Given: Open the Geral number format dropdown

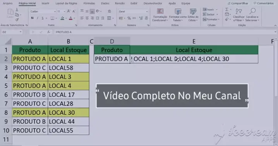Looking at the screenshot, I should point(147,12).
